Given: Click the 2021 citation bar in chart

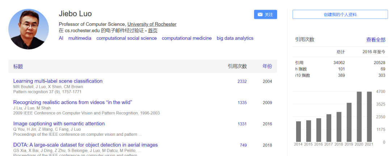Looking at the screenshot, I should 369,117.
